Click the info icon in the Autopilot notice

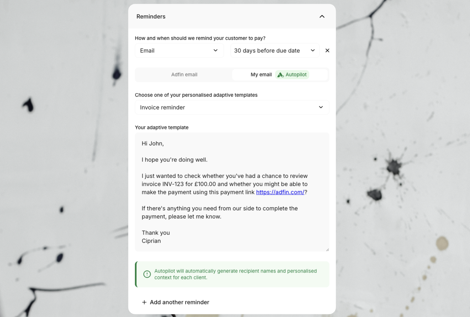click(147, 274)
